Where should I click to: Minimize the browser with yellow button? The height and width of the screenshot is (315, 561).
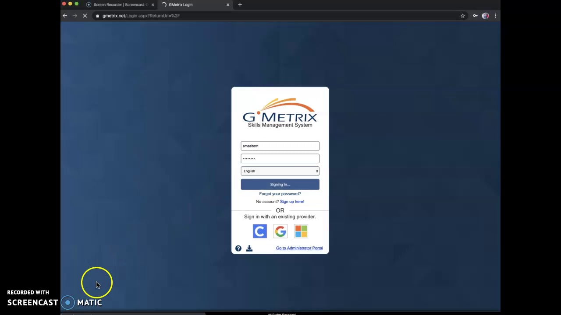[70, 4]
